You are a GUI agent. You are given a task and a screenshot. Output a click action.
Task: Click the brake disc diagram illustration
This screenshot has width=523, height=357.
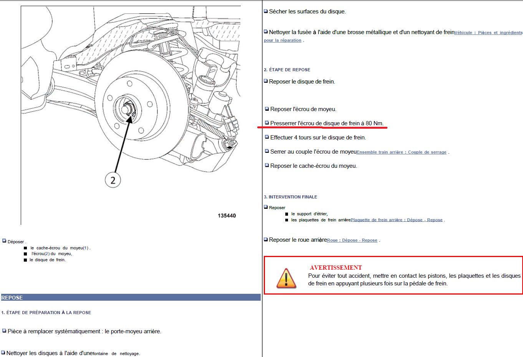tap(131, 115)
